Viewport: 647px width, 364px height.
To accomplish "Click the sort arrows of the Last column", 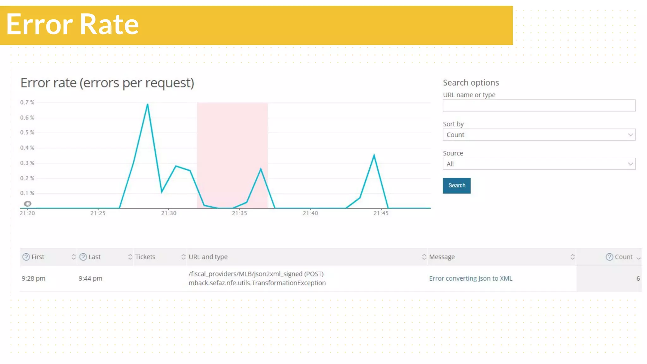I will click(x=130, y=257).
